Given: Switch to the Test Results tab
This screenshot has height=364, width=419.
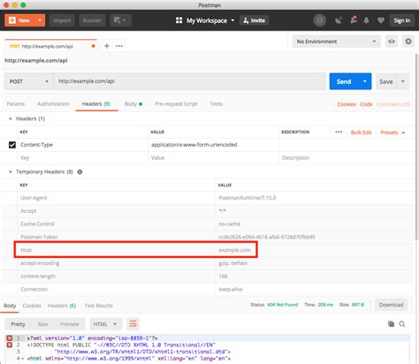Looking at the screenshot, I should pos(98,306).
